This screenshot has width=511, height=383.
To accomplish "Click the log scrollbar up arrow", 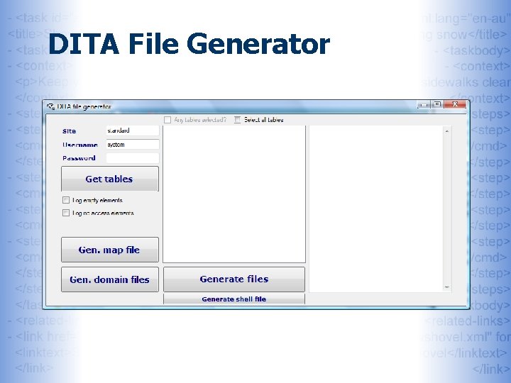I will click(447, 131).
